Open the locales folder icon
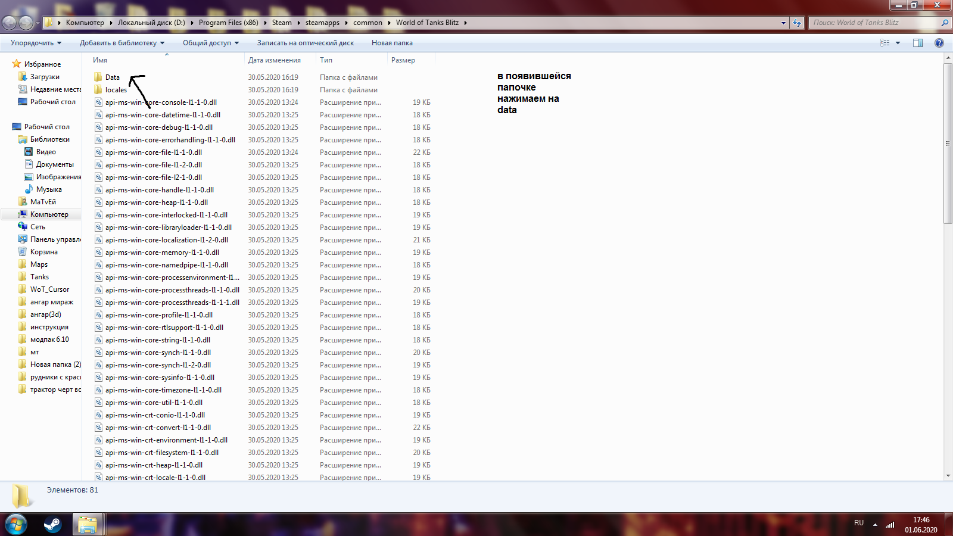Image resolution: width=953 pixels, height=536 pixels. coord(98,90)
